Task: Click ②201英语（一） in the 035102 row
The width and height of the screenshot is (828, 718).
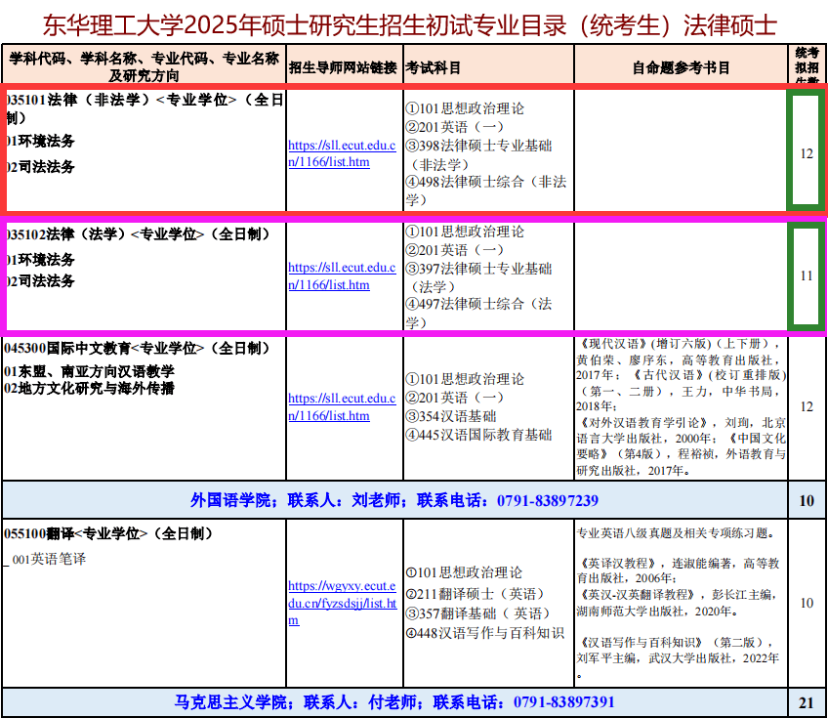Action: (x=455, y=250)
